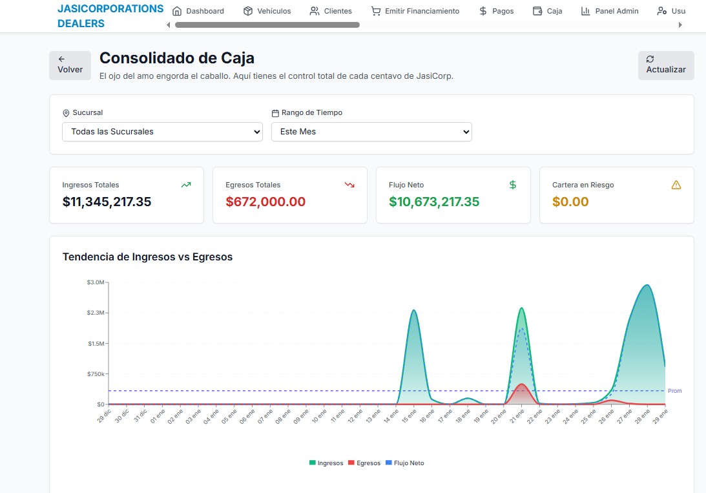The height and width of the screenshot is (493, 706).
Task: Click the Emitir Financiamiento cart icon
Action: (x=375, y=10)
